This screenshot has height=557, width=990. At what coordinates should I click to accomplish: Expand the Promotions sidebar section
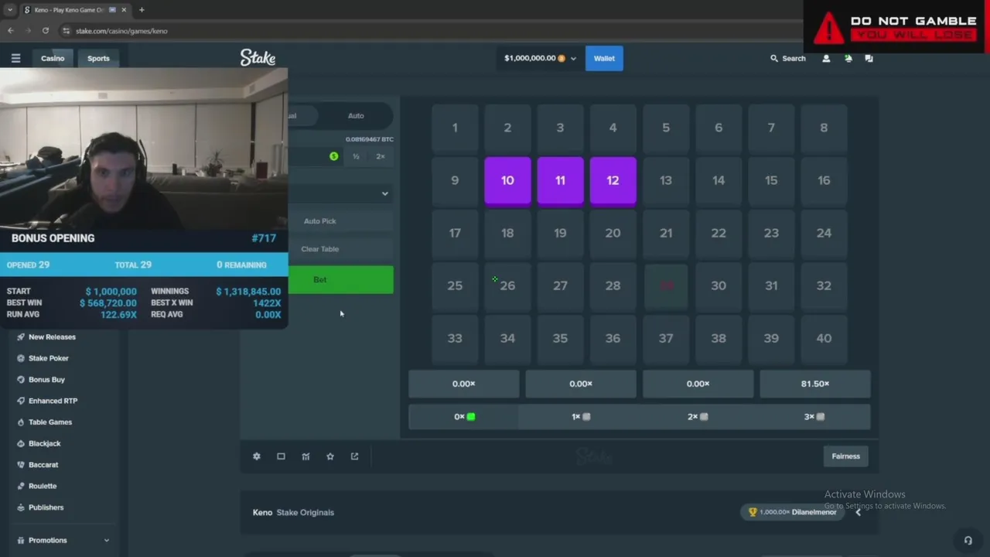pyautogui.click(x=106, y=540)
